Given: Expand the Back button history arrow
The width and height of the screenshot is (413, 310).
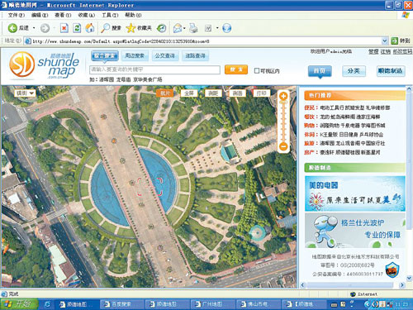Looking at the screenshot, I should tap(34, 28).
